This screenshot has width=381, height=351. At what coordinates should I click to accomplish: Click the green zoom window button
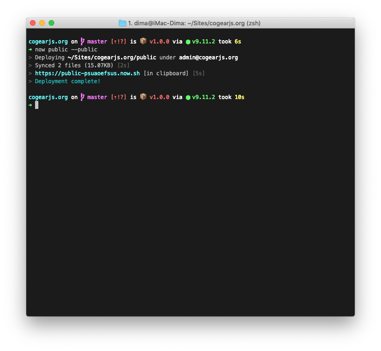(x=51, y=23)
